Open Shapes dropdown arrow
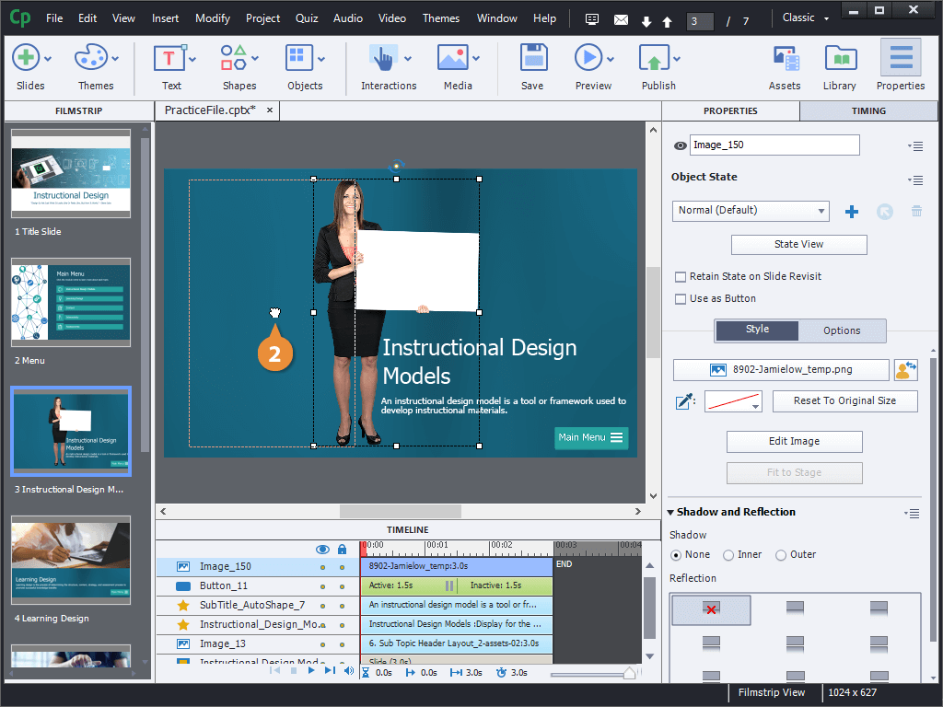This screenshot has height=707, width=943. pos(255,59)
